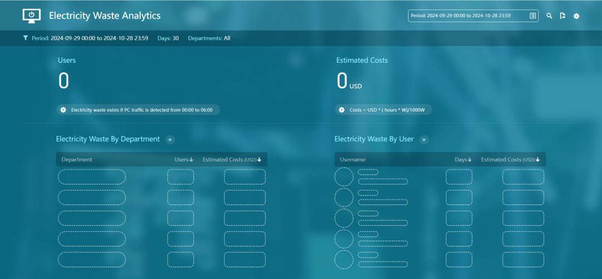Image resolution: width=602 pixels, height=279 pixels.
Task: Click gear icon beside costs formula
Action: pos(342,110)
